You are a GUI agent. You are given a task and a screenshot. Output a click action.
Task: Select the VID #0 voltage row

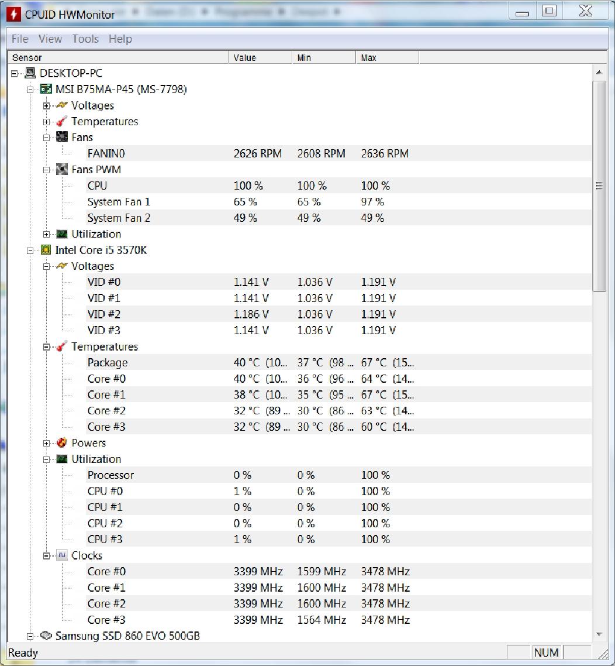338,282
